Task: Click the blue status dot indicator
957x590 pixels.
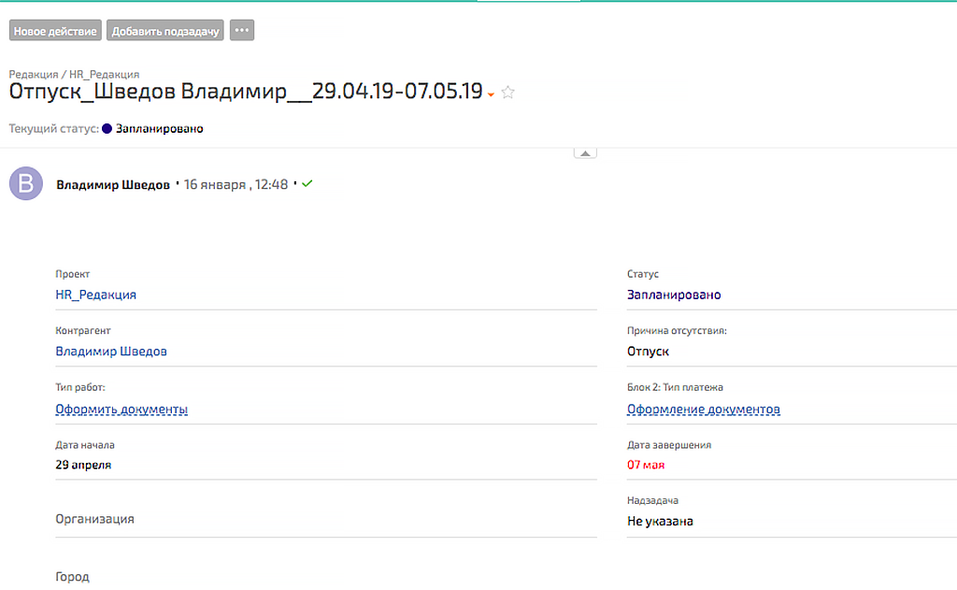Action: [107, 129]
